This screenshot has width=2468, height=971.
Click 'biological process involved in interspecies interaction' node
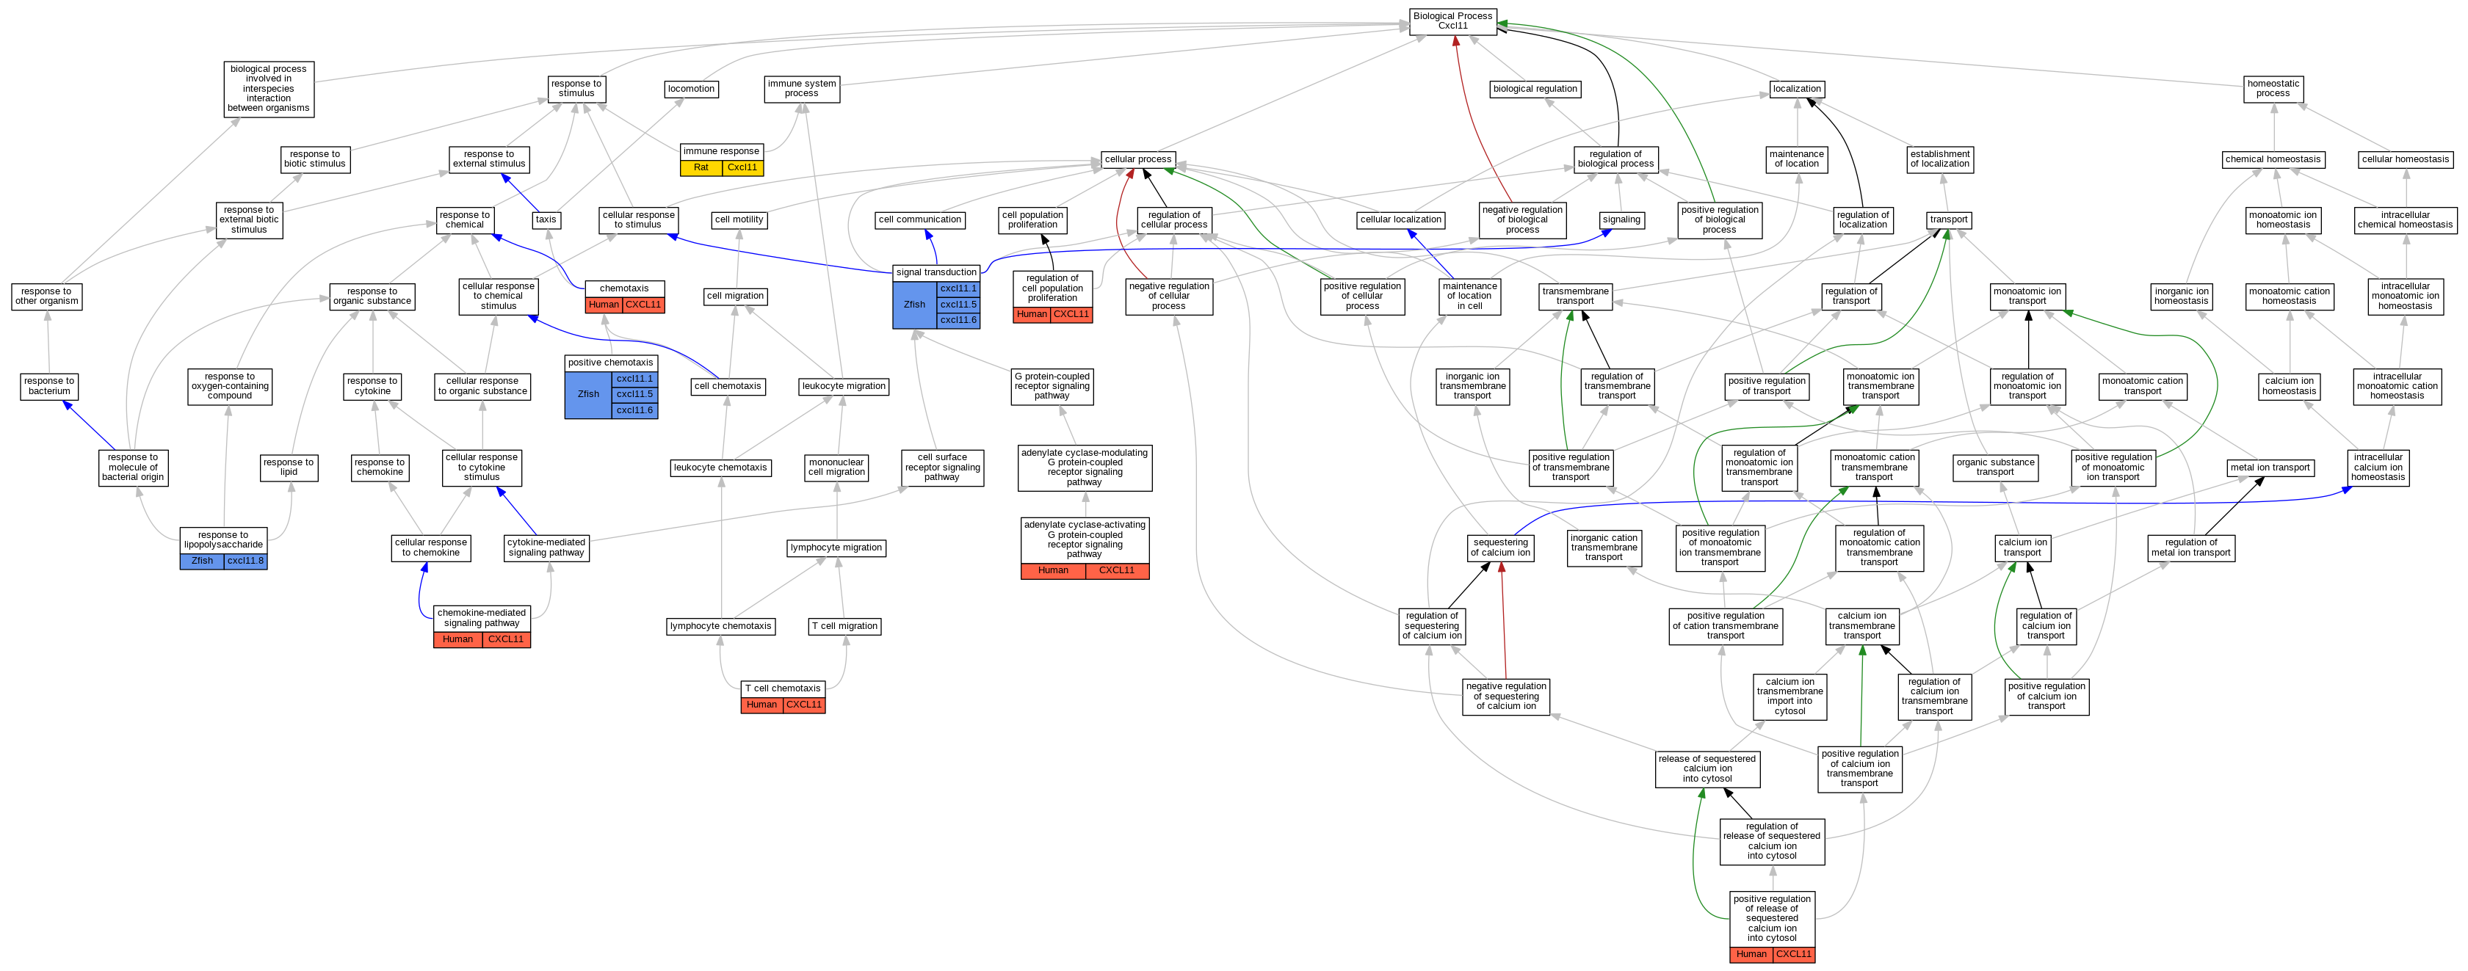(269, 89)
